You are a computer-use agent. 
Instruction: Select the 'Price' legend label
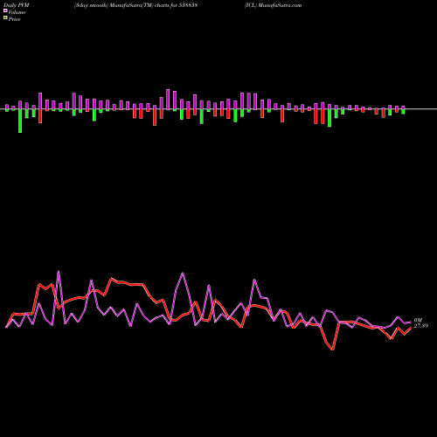point(14,19)
